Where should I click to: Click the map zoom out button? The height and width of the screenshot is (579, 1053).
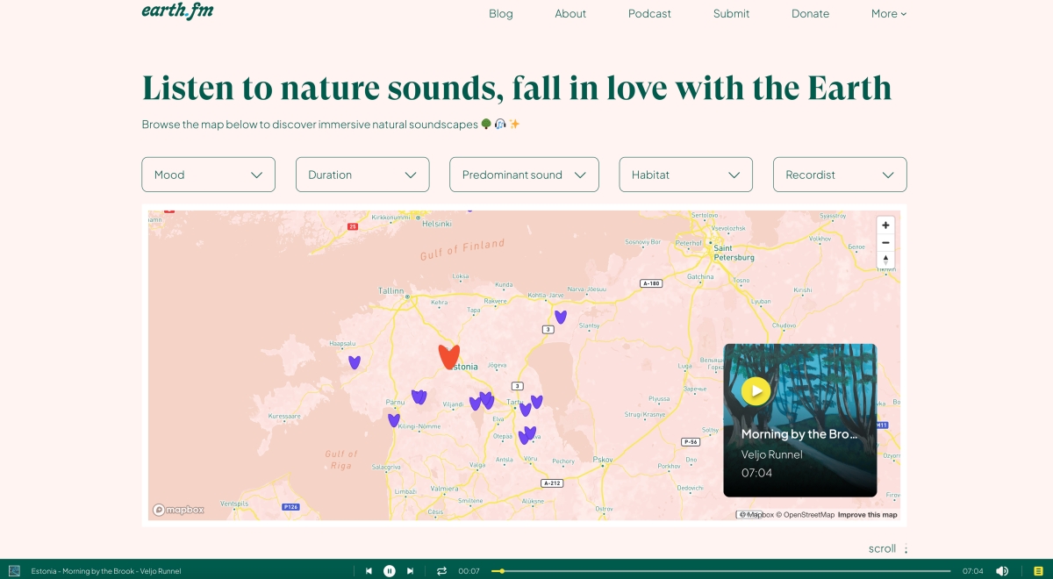click(x=885, y=243)
